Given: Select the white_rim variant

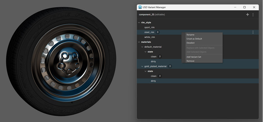Looking at the screenshot, I should [149, 37].
